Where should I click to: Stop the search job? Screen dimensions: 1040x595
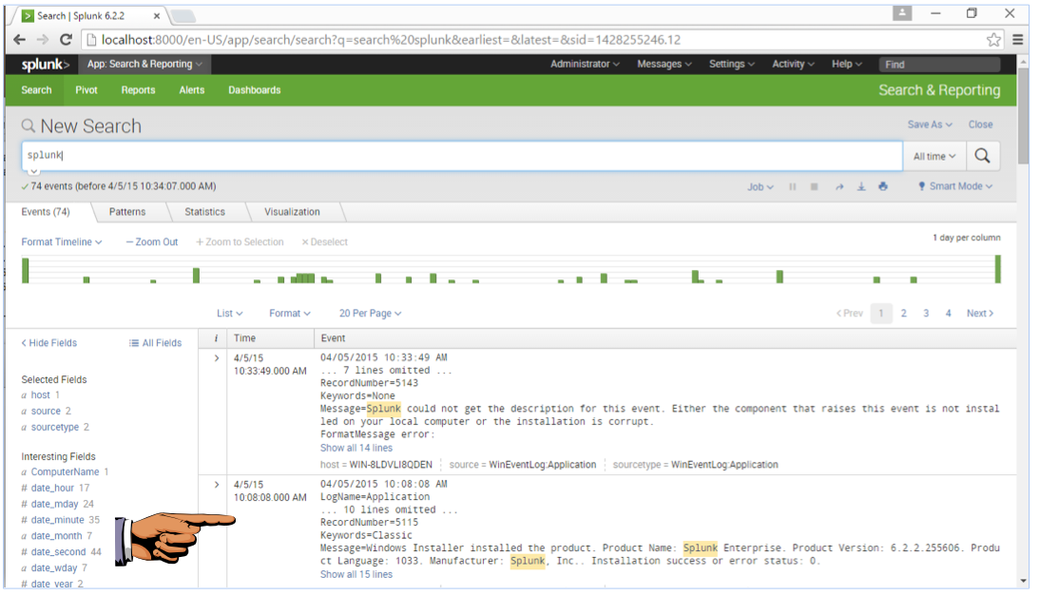point(814,187)
